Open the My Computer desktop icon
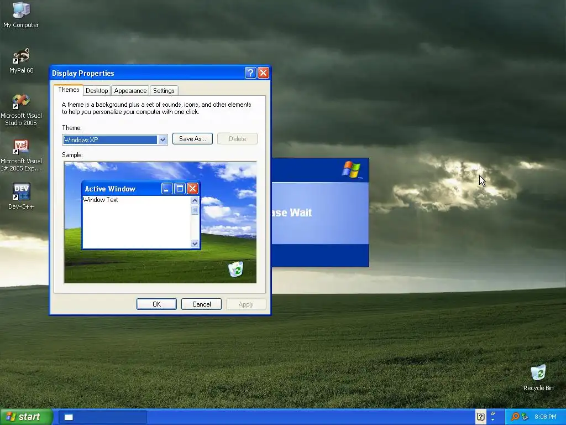Image resolution: width=566 pixels, height=425 pixels. coord(21,15)
